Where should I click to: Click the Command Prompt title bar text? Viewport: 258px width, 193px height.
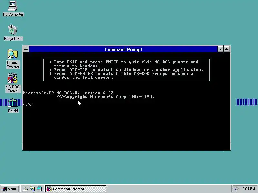[x=124, y=49]
